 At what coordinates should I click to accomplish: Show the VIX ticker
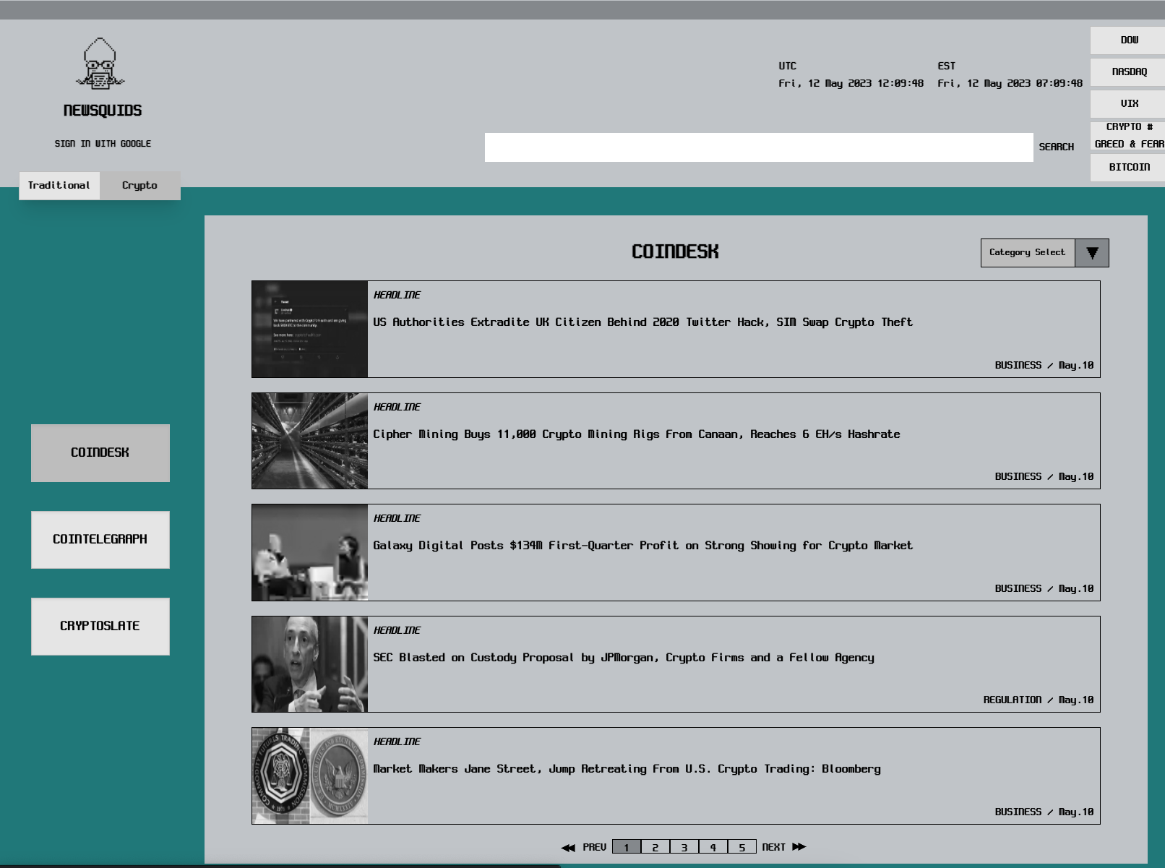pyautogui.click(x=1127, y=103)
